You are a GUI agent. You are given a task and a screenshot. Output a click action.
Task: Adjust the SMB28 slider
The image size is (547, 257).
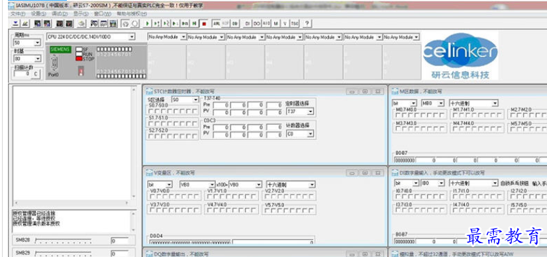coord(63,240)
